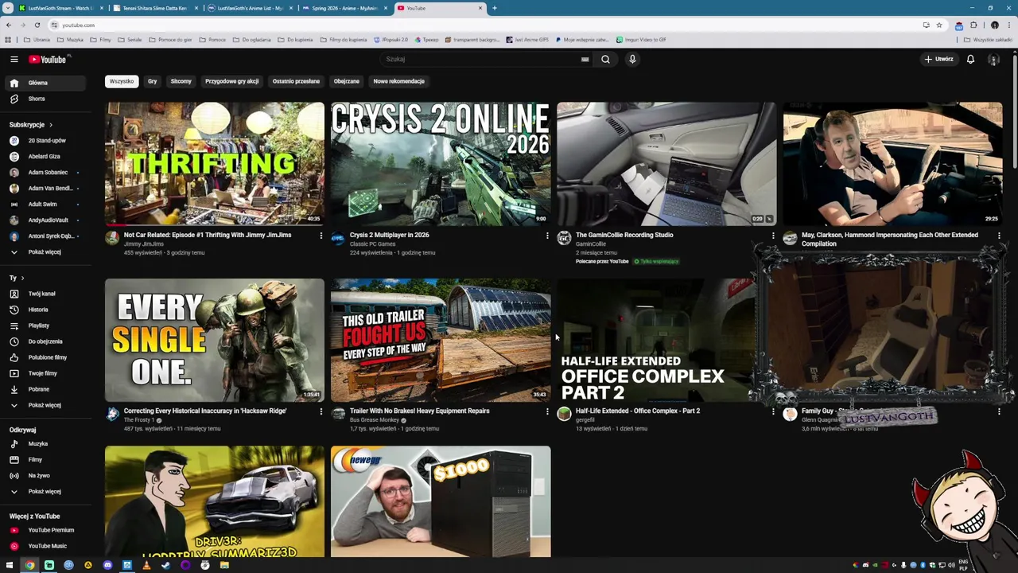1018x573 pixels.
Task: Select the Gry filter chip
Action: 152,81
